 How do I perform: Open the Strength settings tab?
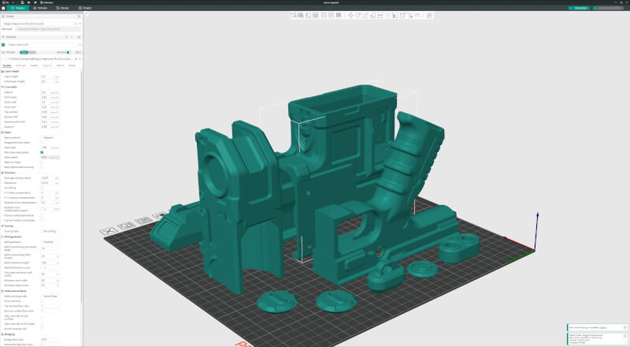tap(20, 65)
